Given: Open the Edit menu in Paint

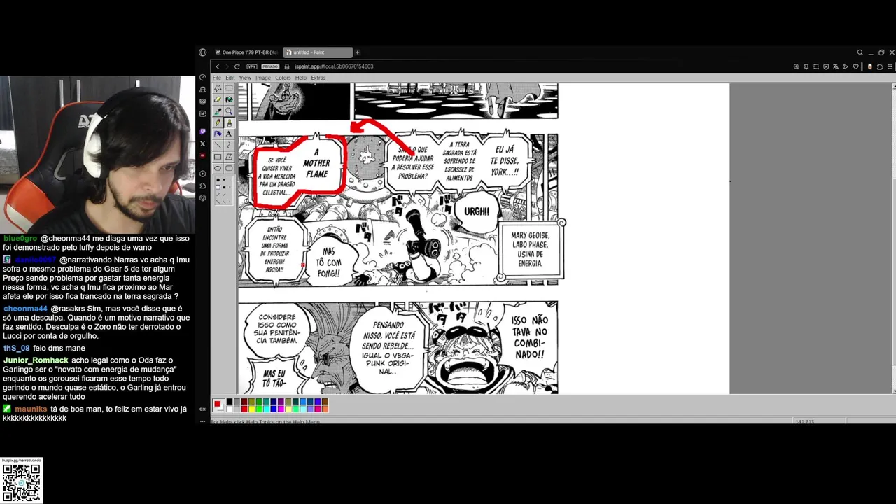Looking at the screenshot, I should [230, 78].
